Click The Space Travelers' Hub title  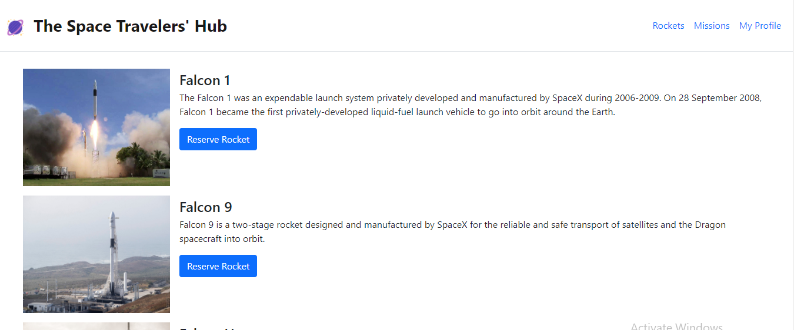130,26
